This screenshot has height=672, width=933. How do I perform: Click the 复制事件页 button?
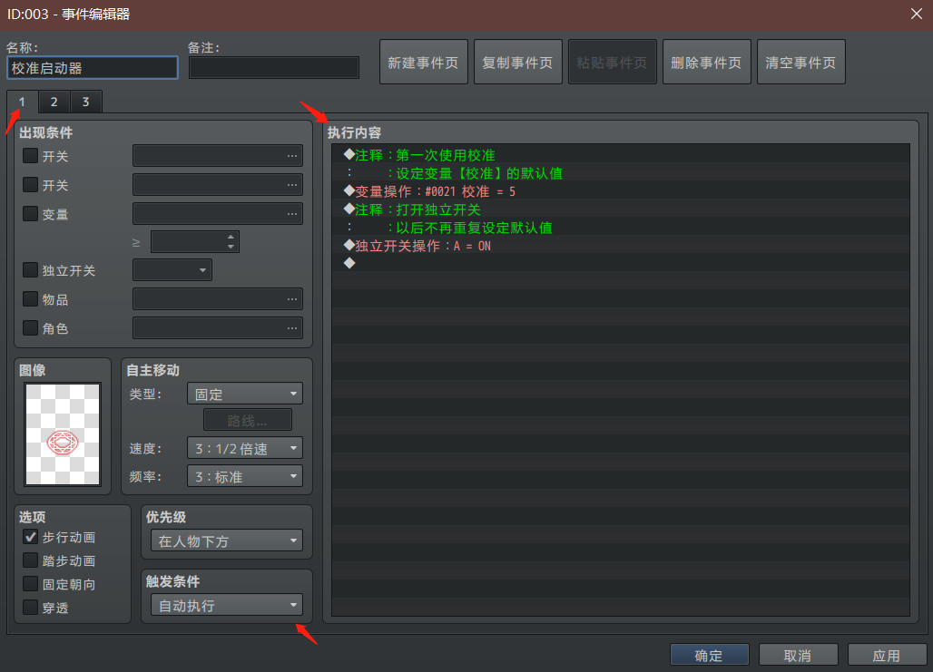click(x=518, y=62)
